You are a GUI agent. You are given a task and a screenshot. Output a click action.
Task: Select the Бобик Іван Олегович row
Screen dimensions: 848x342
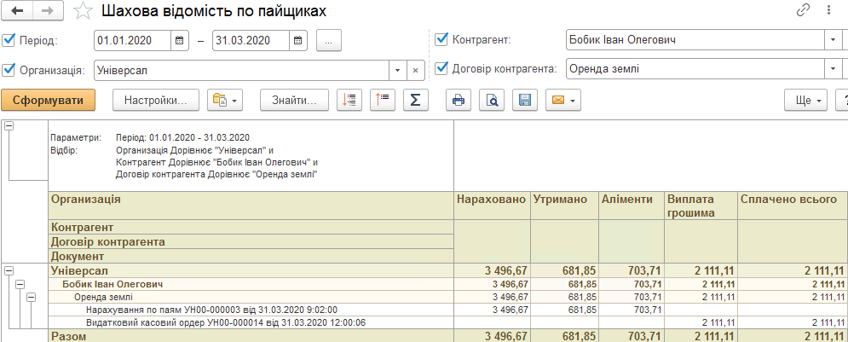point(251,283)
